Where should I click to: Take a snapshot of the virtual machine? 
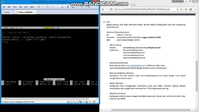(x=54, y=7)
